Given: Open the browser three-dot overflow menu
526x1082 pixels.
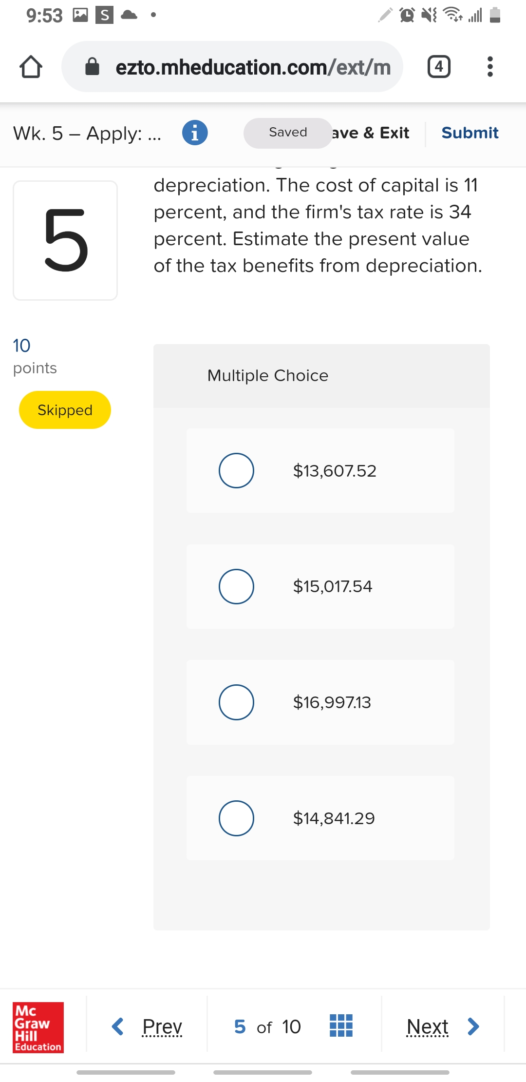Looking at the screenshot, I should 490,67.
